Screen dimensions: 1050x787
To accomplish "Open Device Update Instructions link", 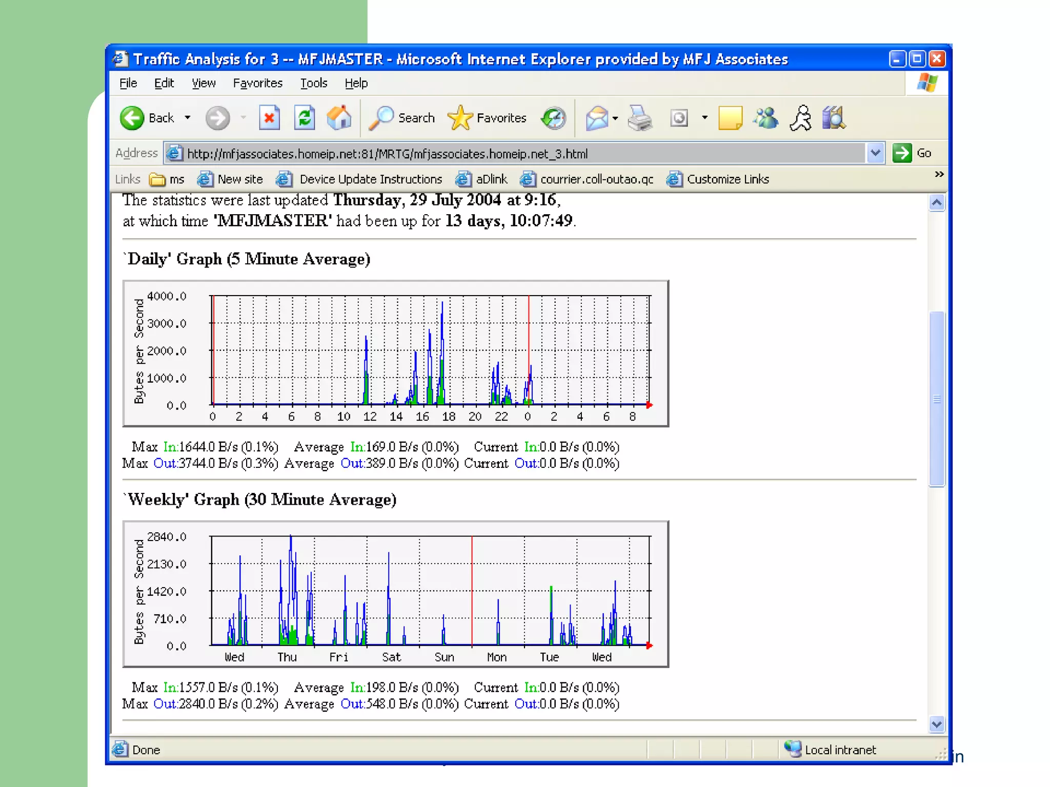I will pos(359,179).
